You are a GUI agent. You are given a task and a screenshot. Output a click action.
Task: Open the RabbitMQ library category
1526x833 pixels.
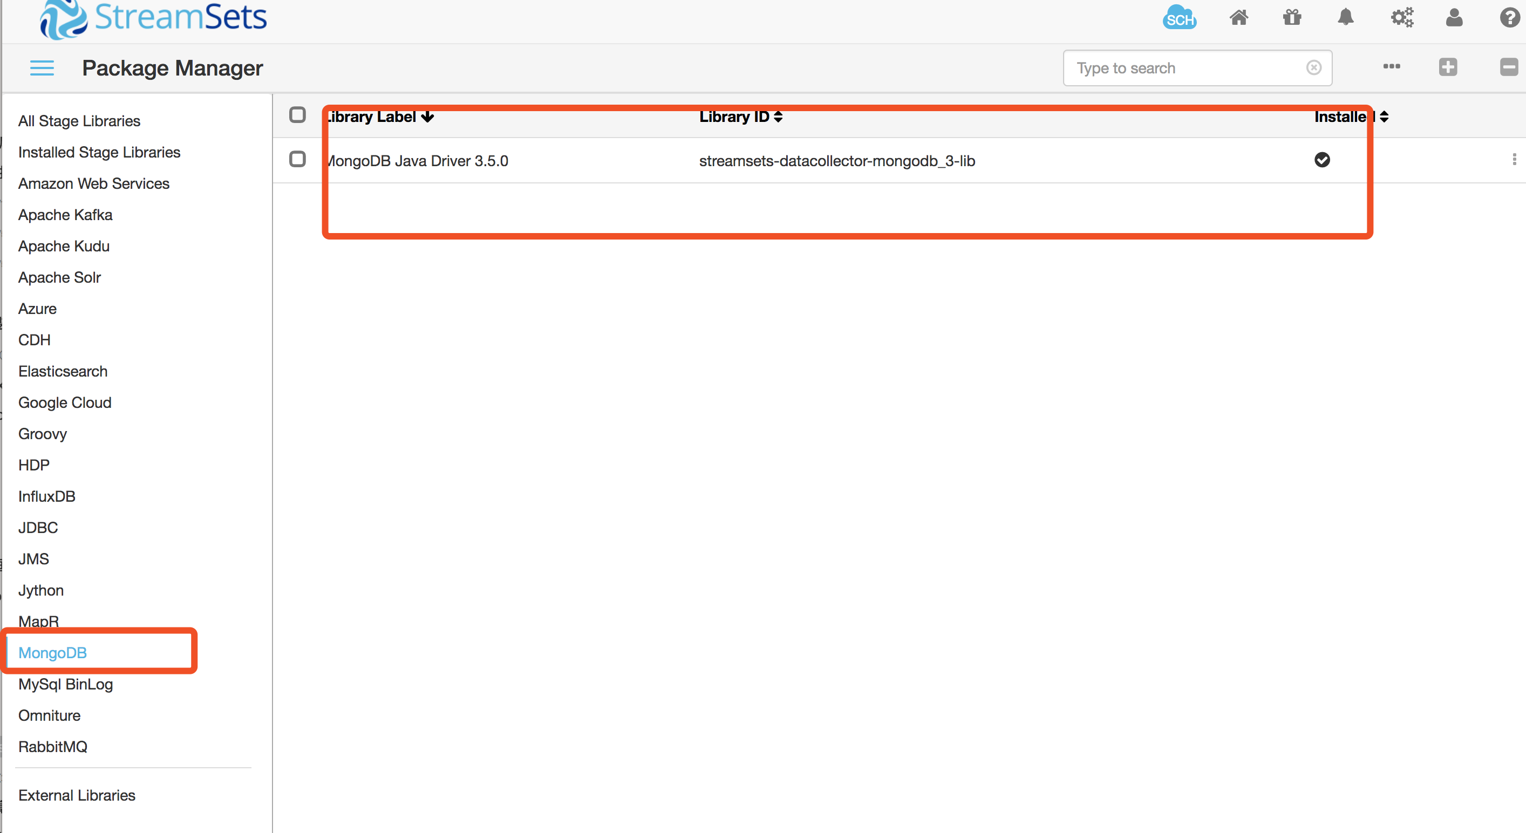[53, 747]
